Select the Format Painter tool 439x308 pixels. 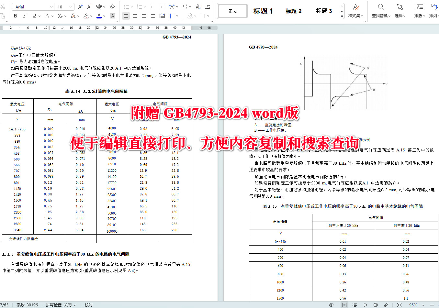3,16
